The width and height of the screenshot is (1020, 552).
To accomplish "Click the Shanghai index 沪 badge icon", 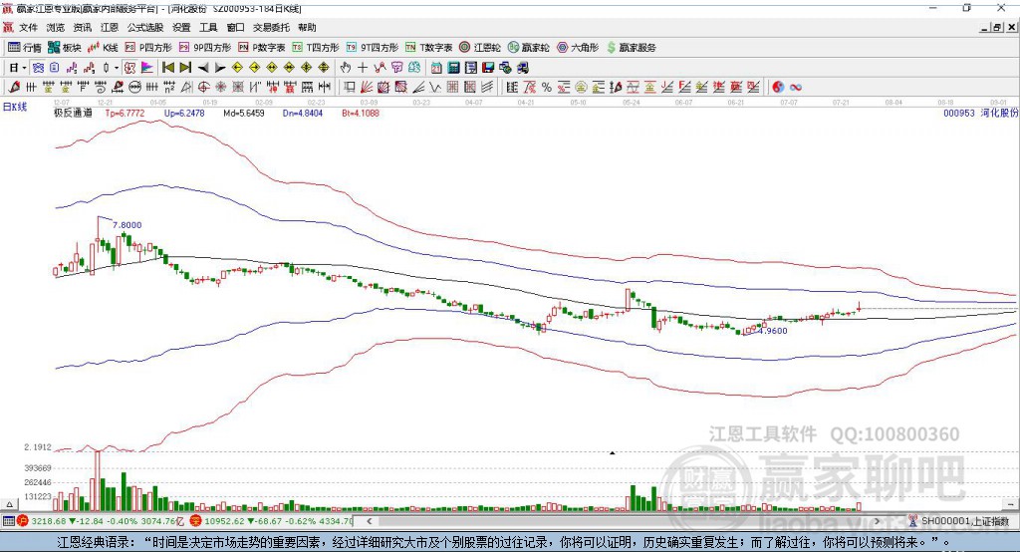I will coord(23,521).
